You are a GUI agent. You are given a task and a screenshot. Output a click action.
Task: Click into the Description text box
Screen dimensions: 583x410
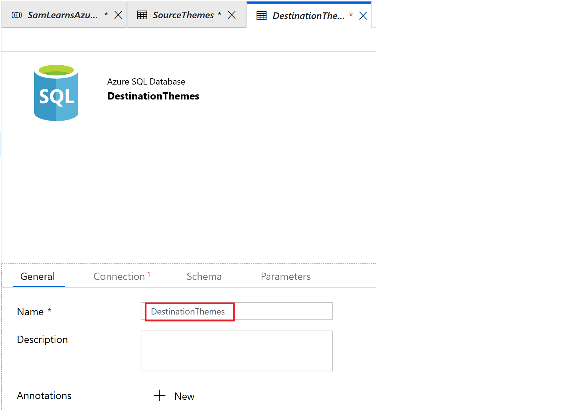[x=236, y=351]
